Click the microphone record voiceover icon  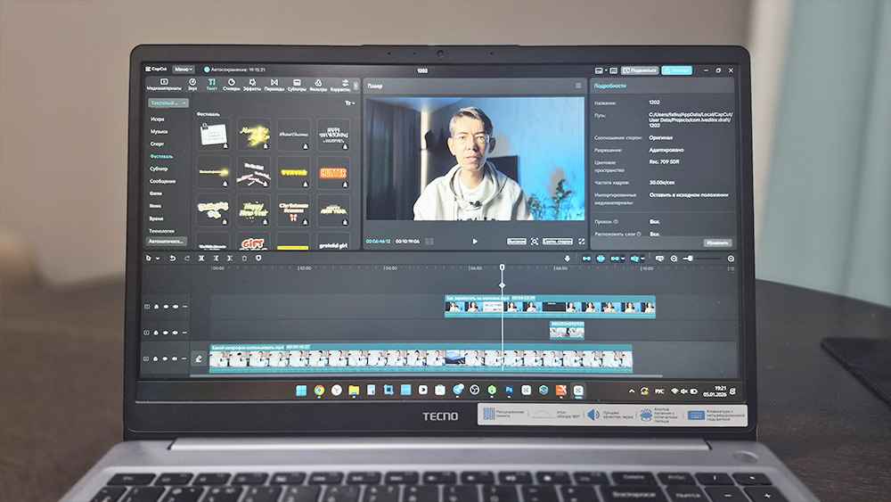tap(567, 259)
